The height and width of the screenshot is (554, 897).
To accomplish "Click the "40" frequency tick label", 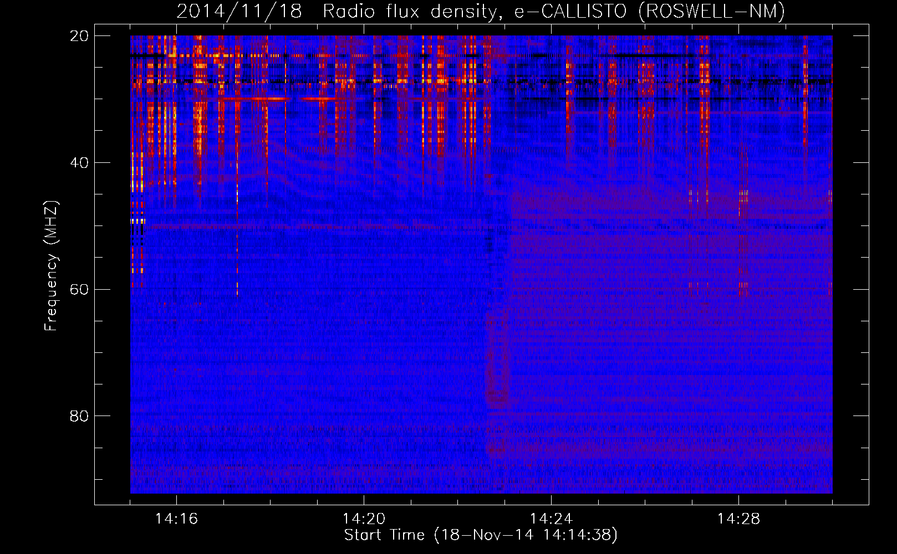I will coord(79,163).
